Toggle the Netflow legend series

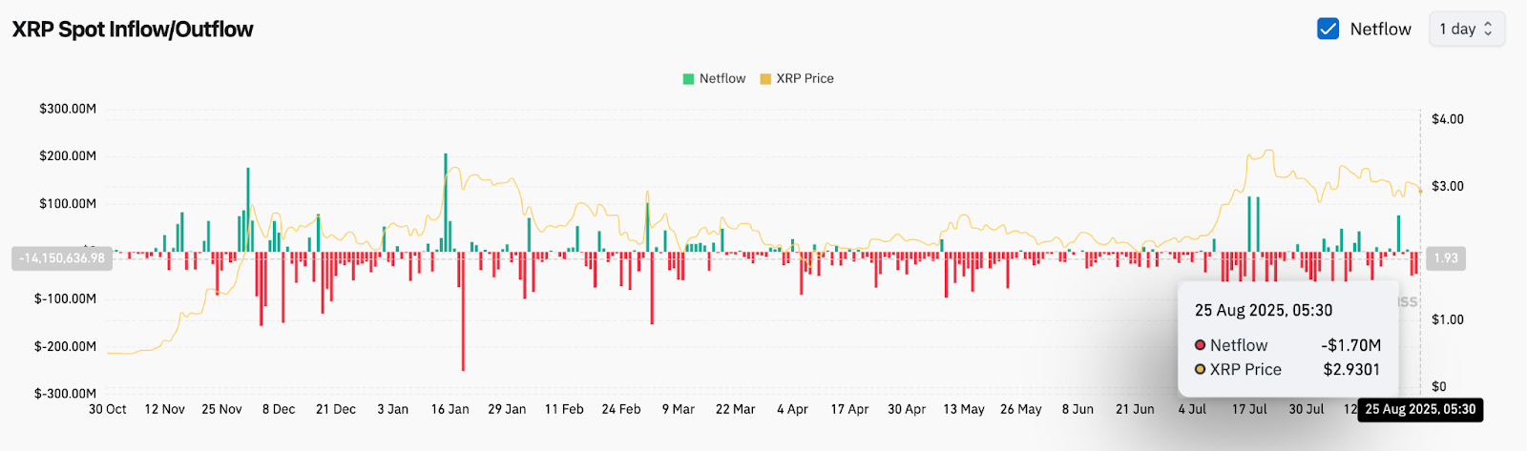[x=714, y=78]
